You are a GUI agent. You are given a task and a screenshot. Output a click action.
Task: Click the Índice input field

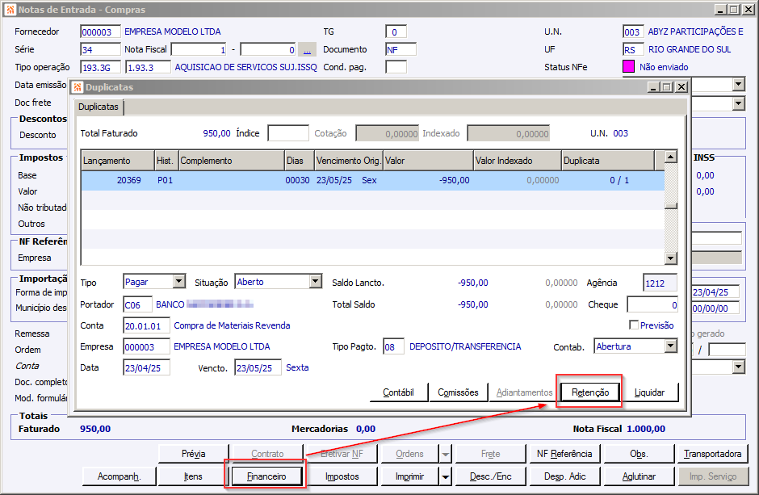(288, 133)
